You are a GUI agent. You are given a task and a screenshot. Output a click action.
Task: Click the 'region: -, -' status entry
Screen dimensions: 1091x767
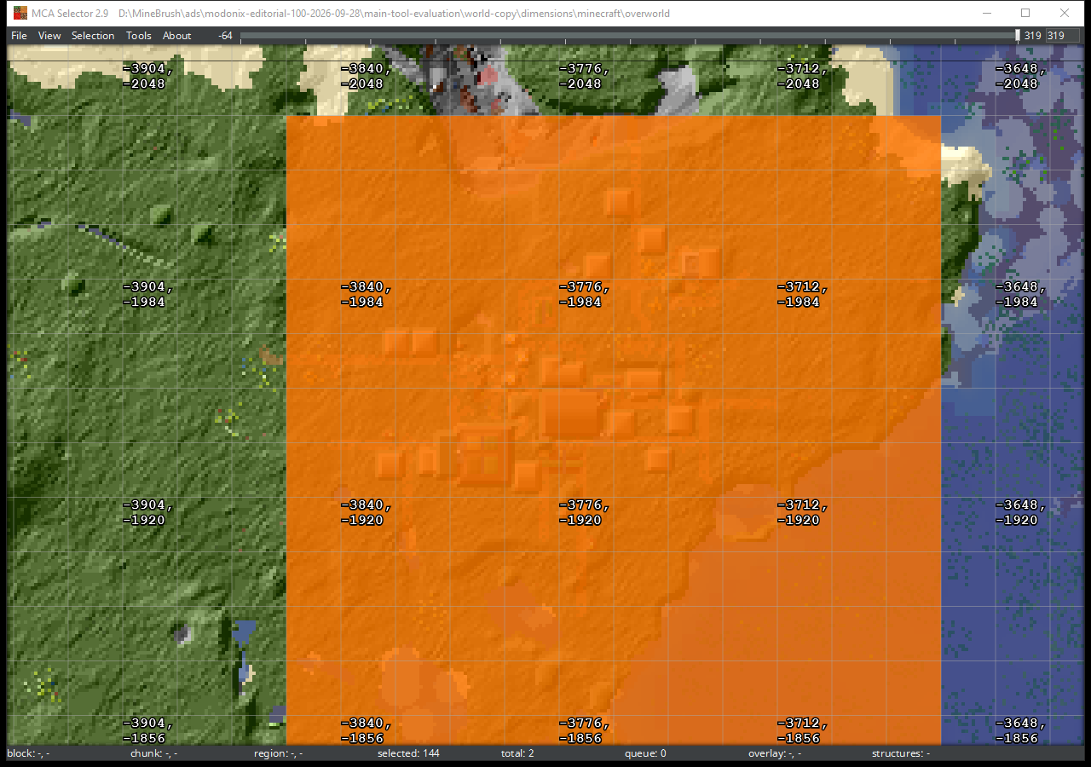click(x=278, y=753)
